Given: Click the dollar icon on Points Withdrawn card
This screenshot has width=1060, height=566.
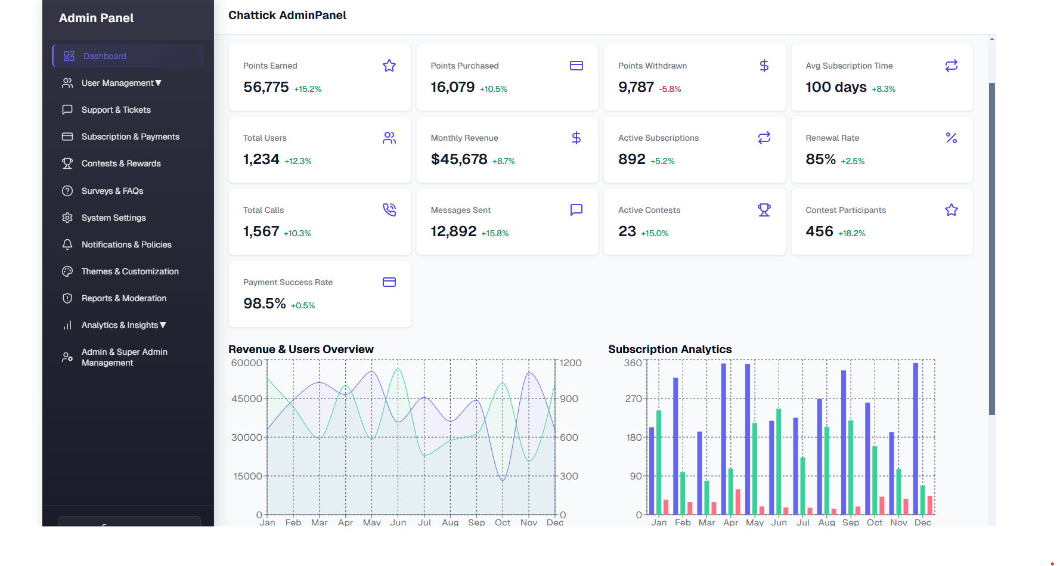Looking at the screenshot, I should [764, 66].
